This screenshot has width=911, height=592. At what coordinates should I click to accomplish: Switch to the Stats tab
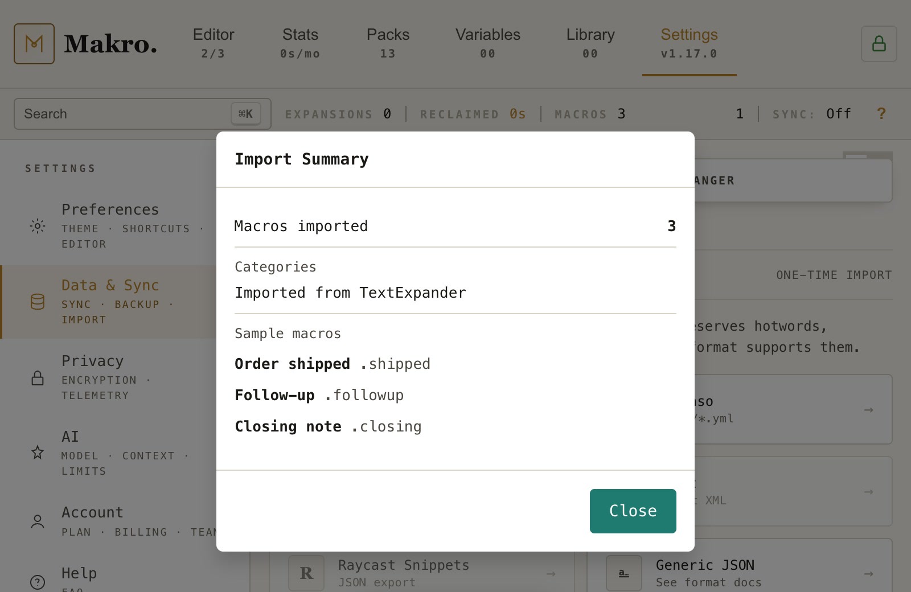point(300,43)
